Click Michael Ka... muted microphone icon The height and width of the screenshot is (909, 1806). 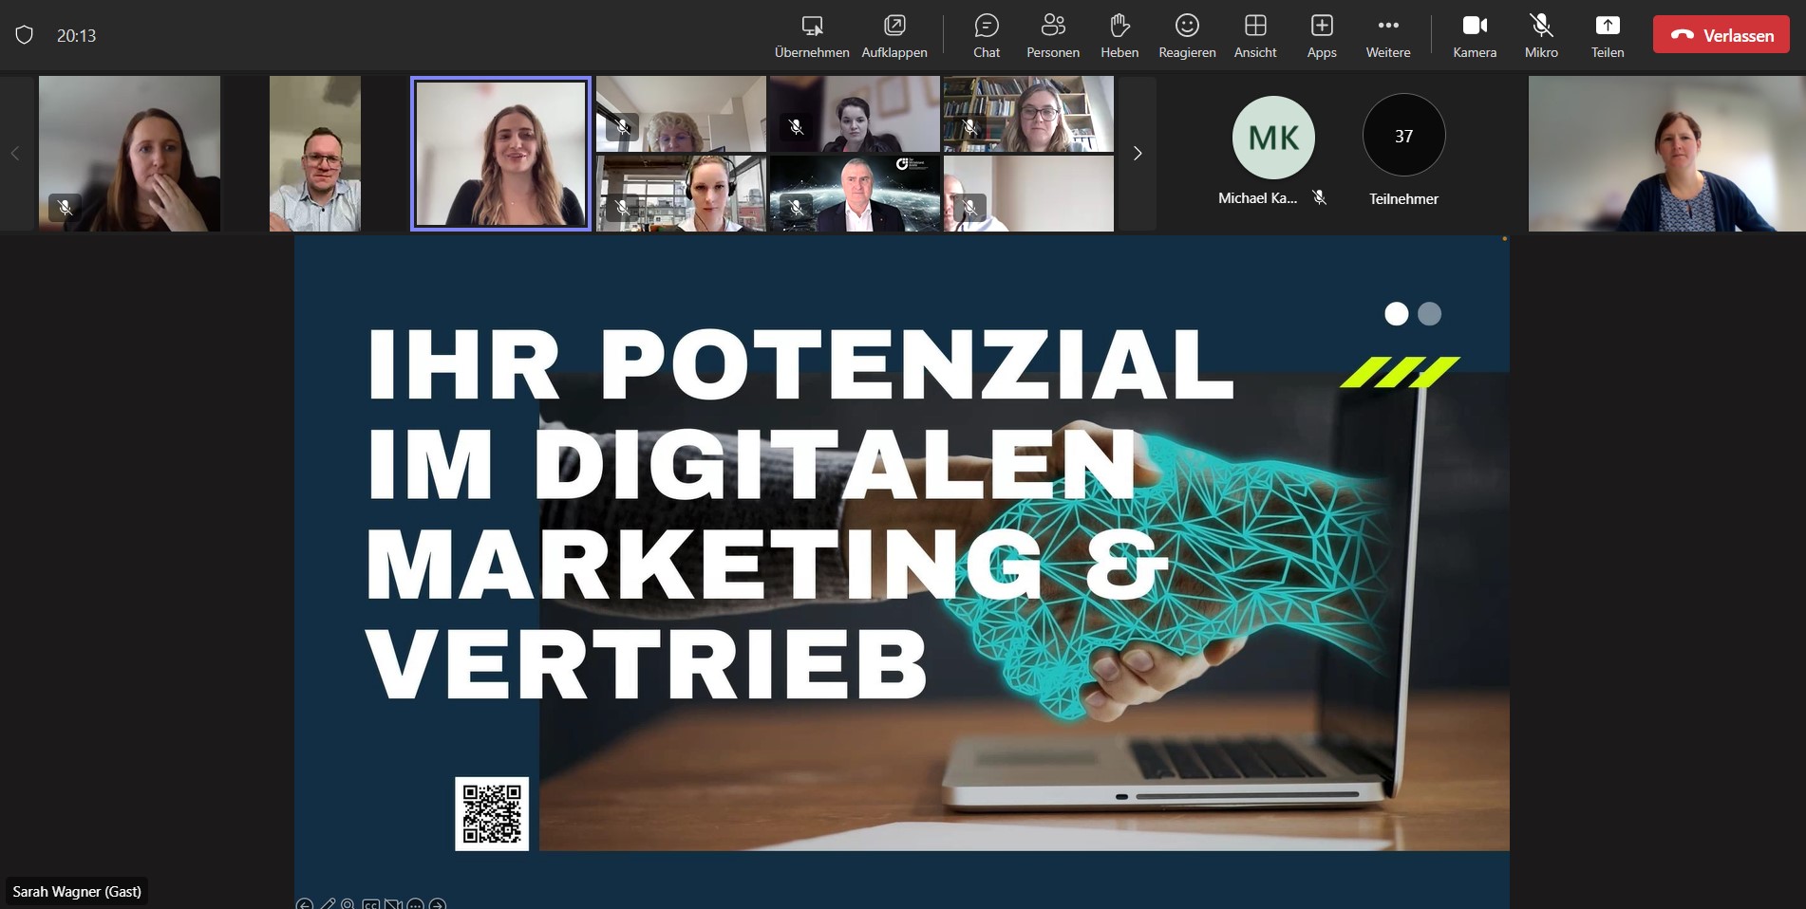point(1319,197)
